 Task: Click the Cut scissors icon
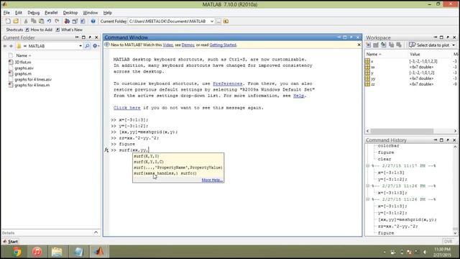[x=26, y=21]
